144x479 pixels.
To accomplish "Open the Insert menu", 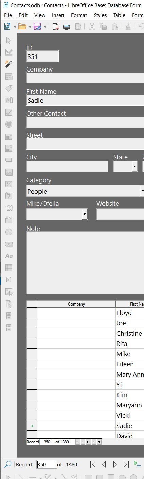I will (x=58, y=15).
